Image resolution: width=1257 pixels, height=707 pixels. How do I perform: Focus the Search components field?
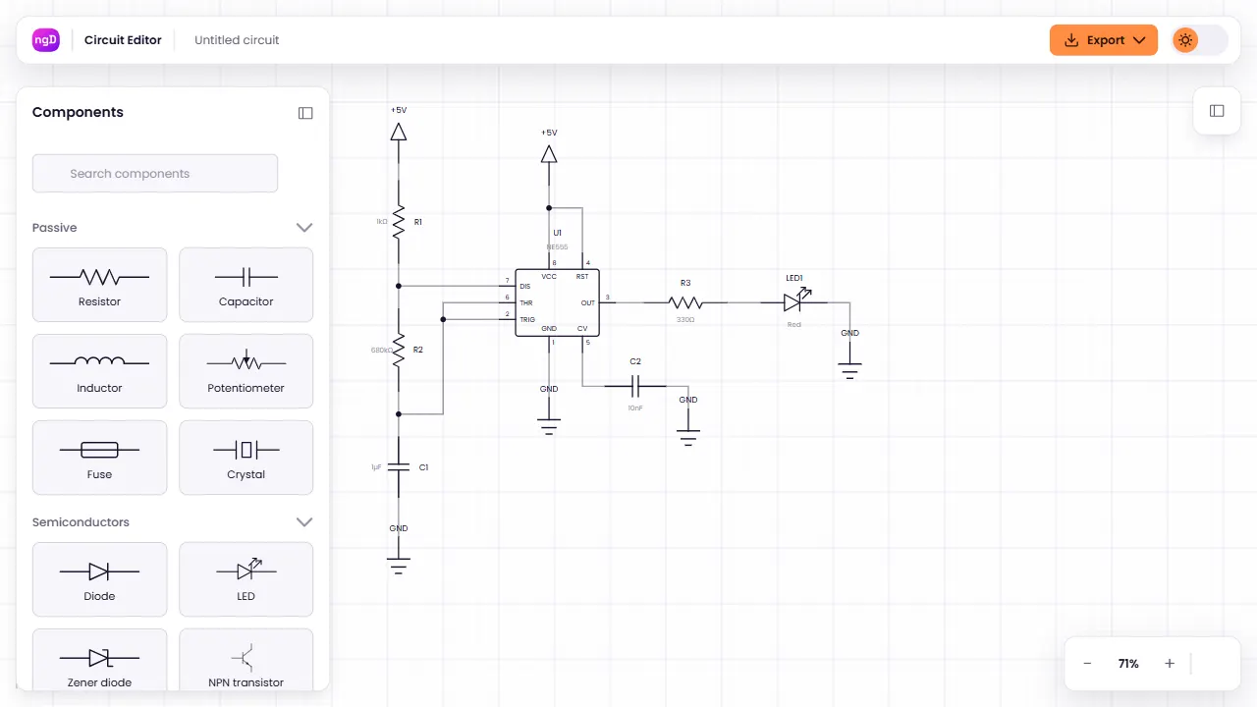[155, 173]
